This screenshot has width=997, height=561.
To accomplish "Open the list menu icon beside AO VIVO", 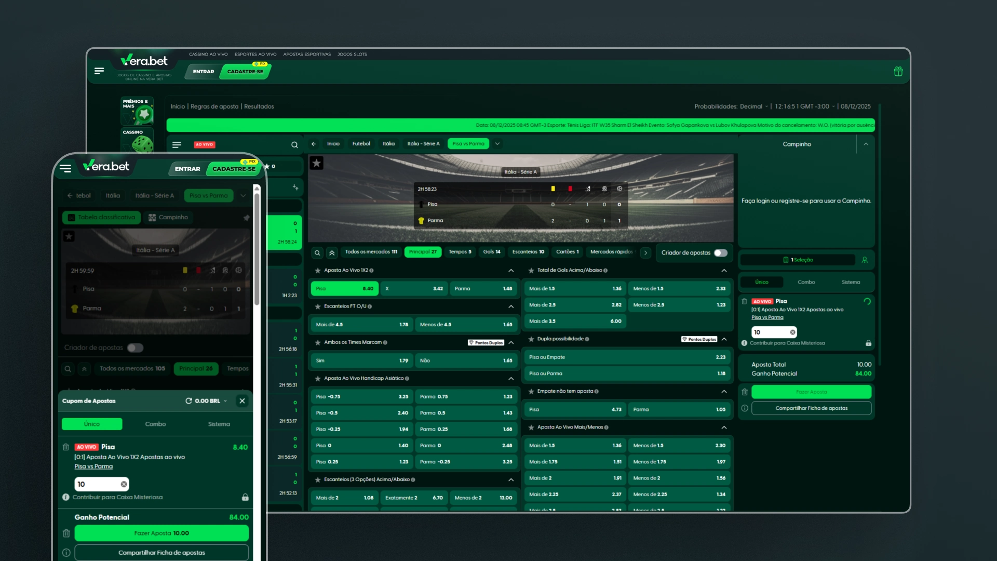I will (177, 145).
